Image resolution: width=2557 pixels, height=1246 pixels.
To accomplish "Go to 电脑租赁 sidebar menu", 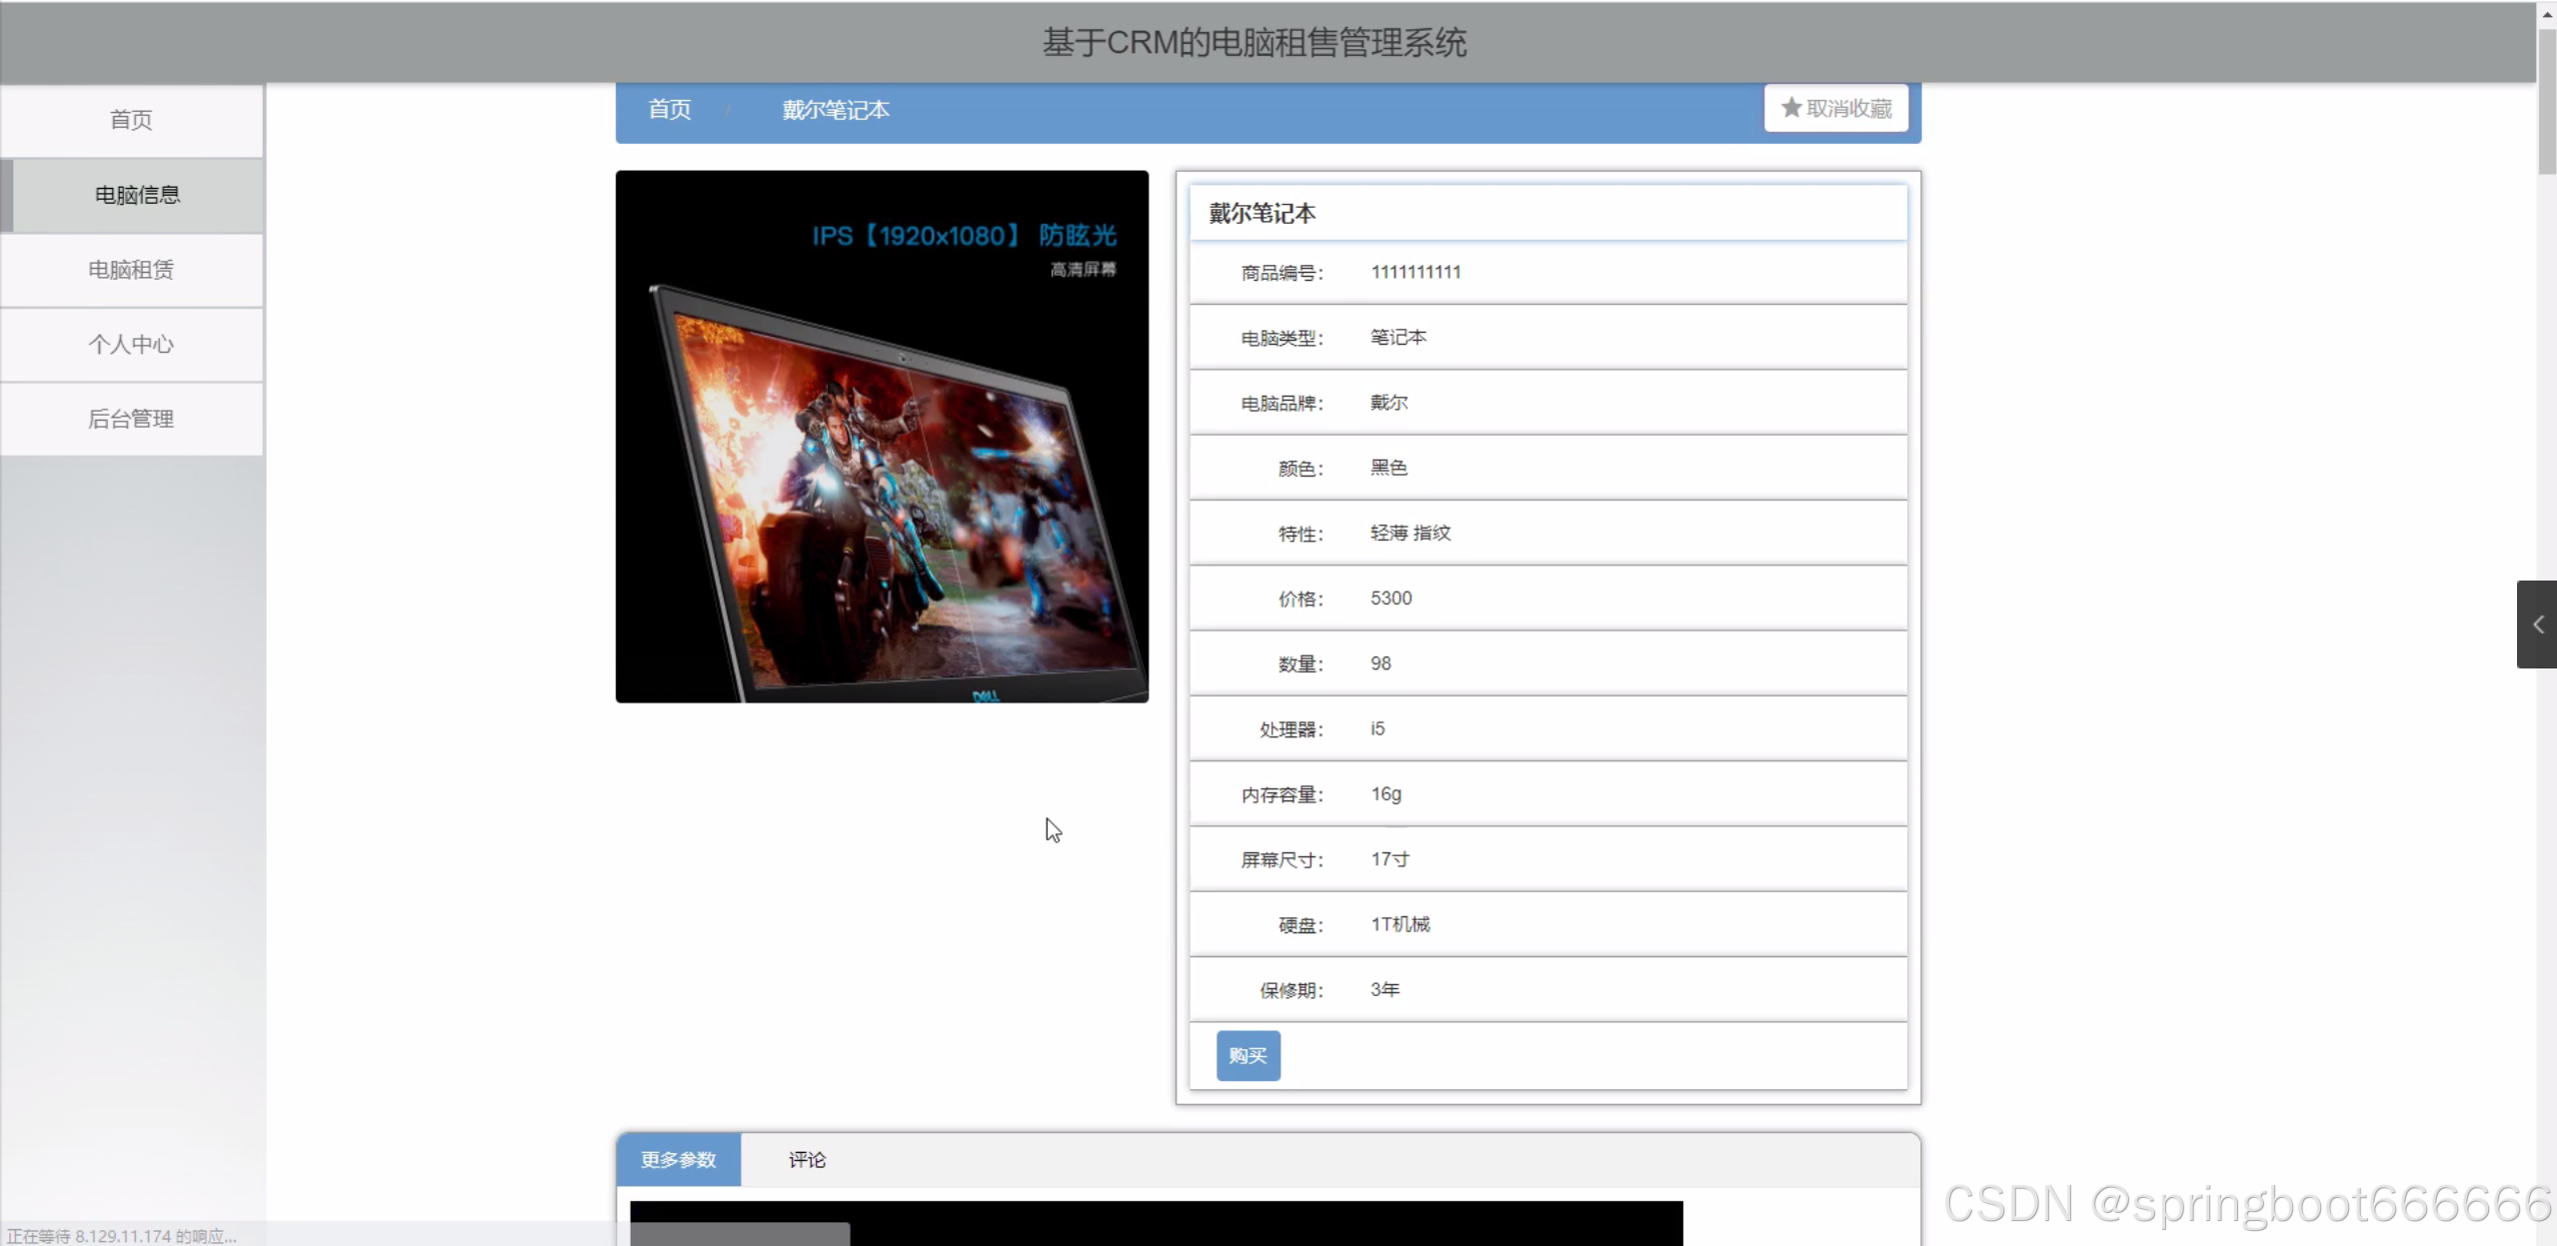I will pyautogui.click(x=131, y=270).
